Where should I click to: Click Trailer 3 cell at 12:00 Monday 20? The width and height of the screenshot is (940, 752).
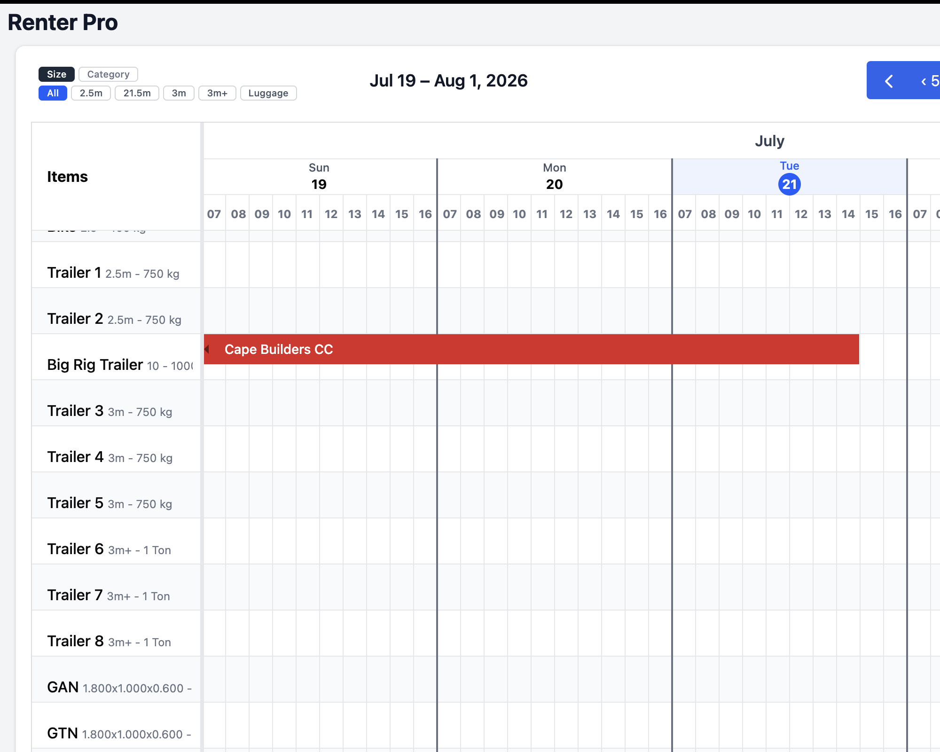click(566, 403)
